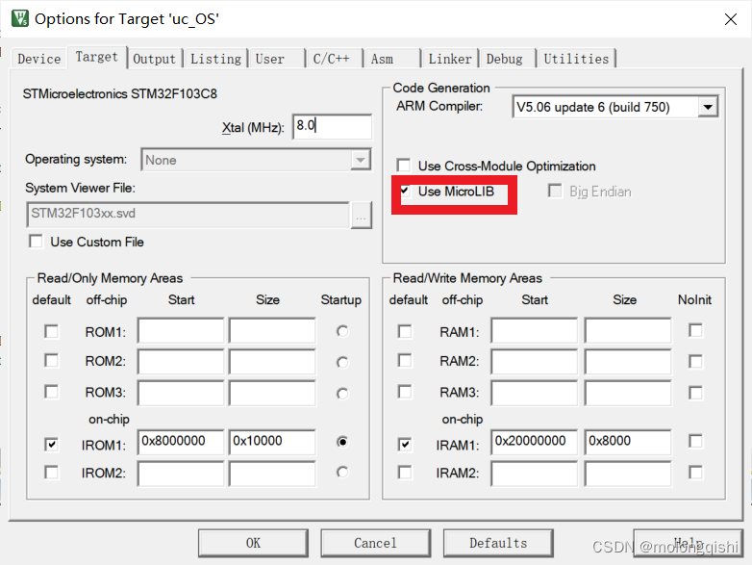
Task: Click the IROM1 Size field showing 0x10000
Action: [272, 442]
